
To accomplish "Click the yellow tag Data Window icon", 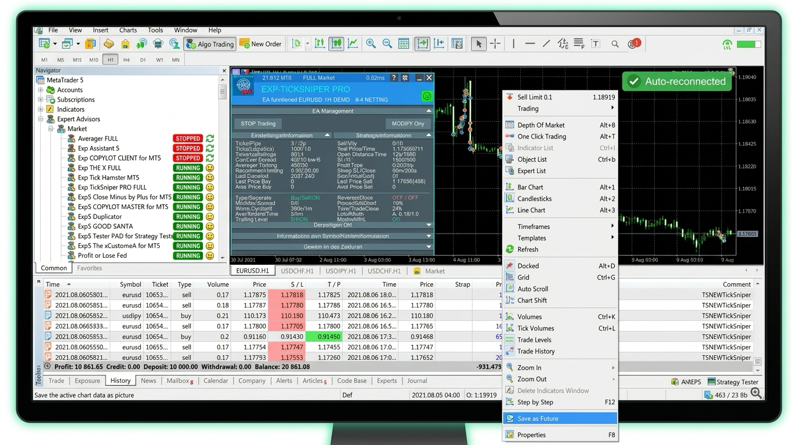I will [x=108, y=43].
